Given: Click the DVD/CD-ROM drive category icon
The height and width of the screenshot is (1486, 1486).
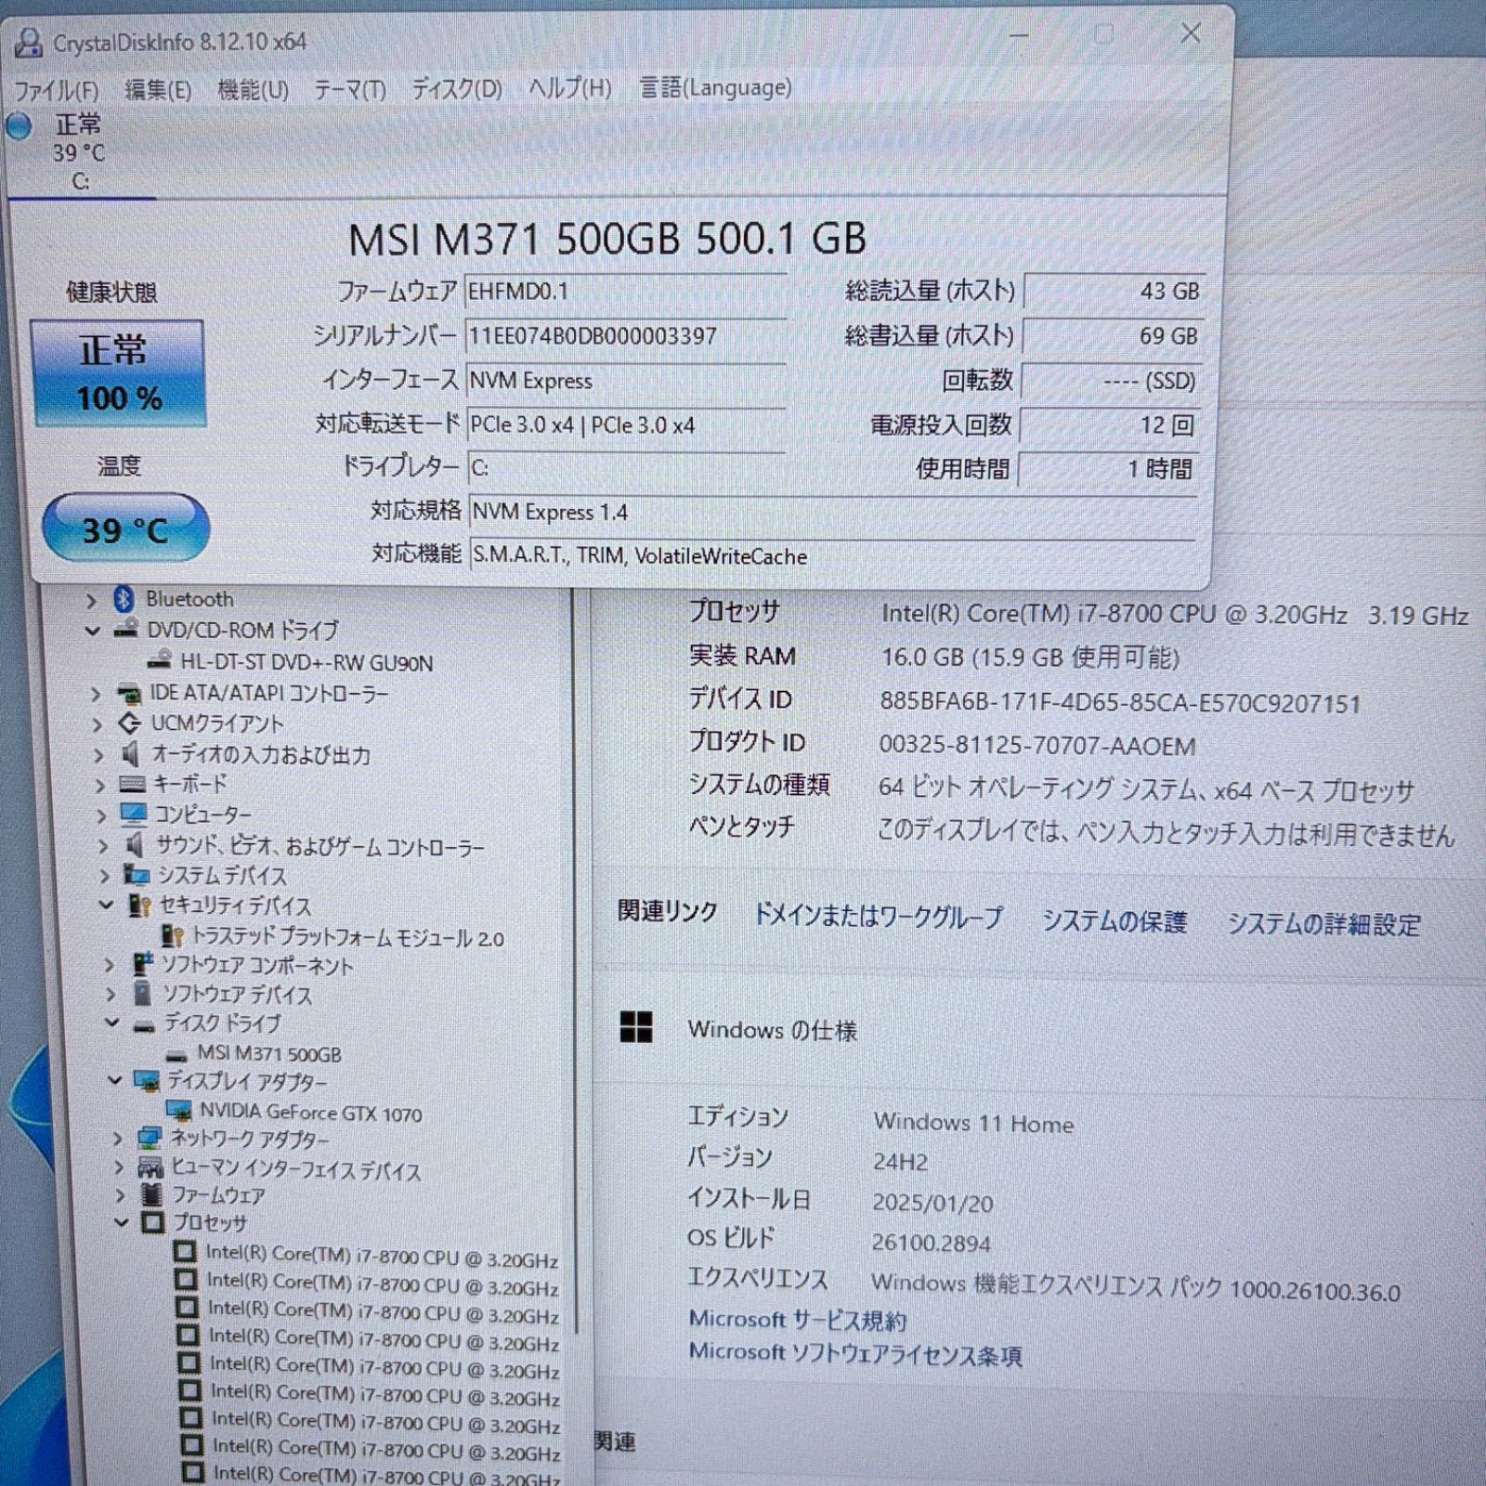Looking at the screenshot, I should [x=125, y=630].
